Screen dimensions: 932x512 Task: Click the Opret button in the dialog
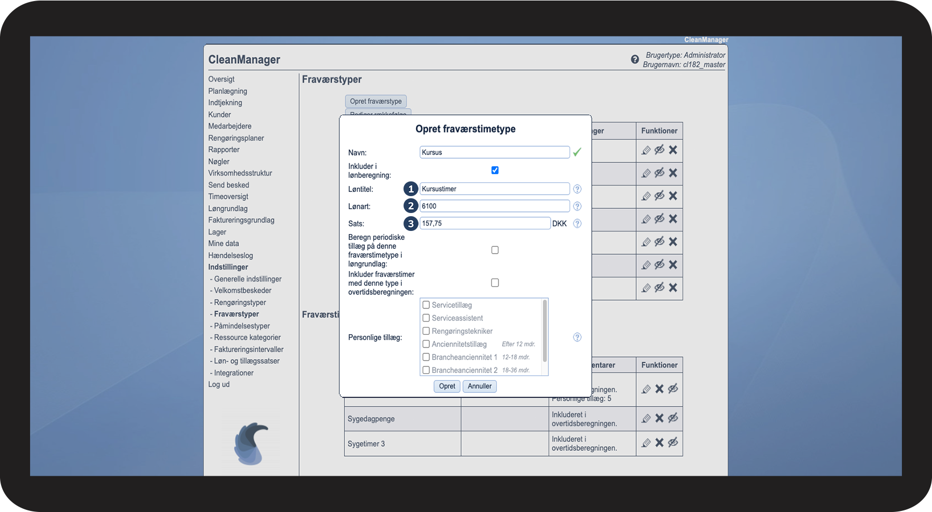click(x=447, y=386)
